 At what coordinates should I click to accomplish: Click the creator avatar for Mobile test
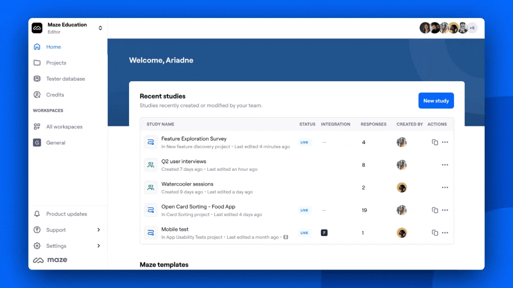pos(402,233)
